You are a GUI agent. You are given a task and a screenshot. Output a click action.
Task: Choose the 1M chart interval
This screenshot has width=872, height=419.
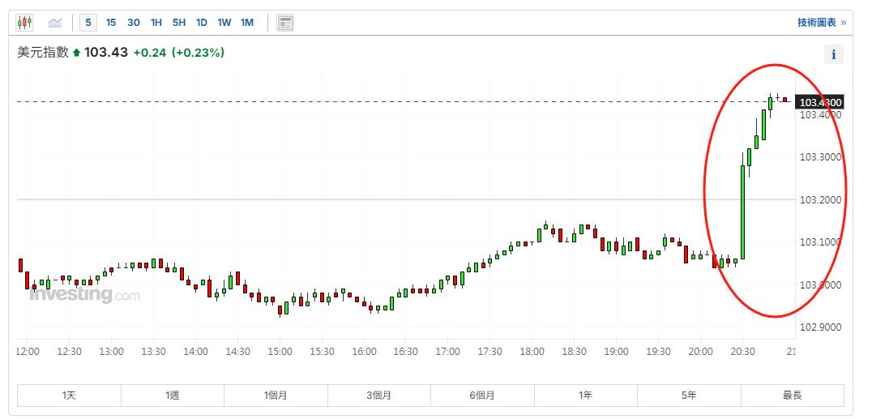point(247,23)
